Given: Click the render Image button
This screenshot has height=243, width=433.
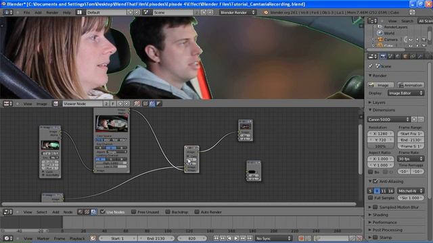Looking at the screenshot, I should tap(381, 85).
